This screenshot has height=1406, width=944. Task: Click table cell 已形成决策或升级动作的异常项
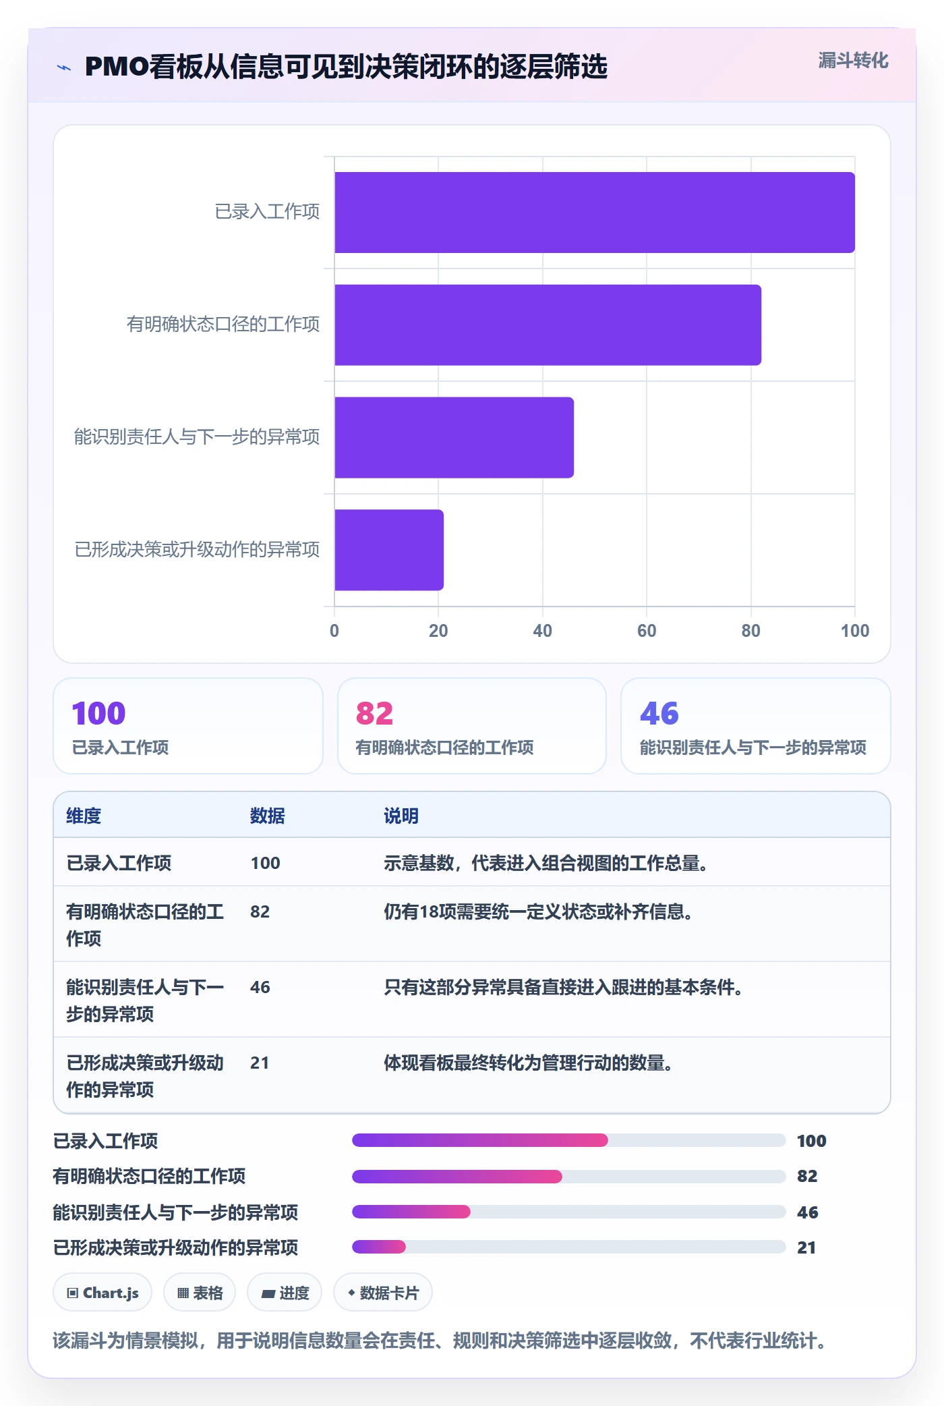click(145, 1076)
